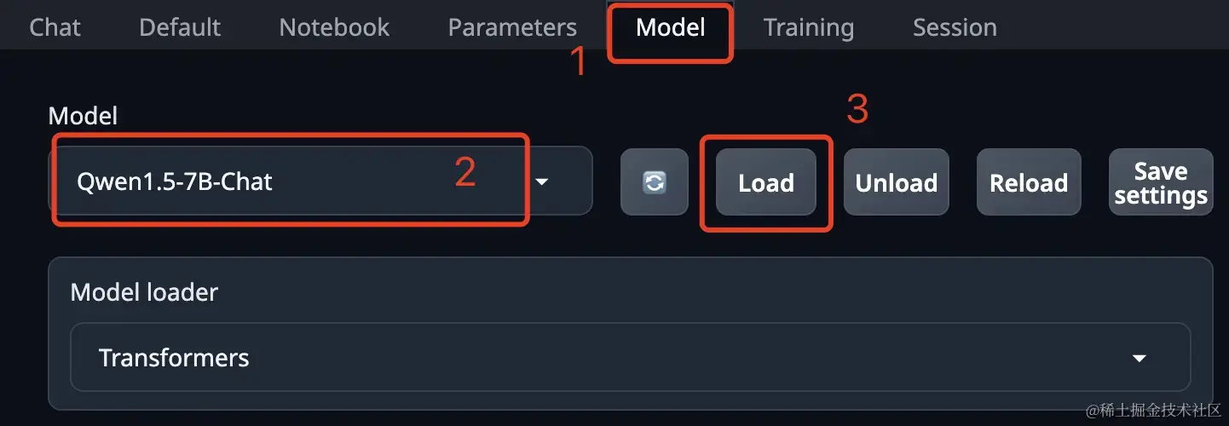The height and width of the screenshot is (426, 1229).
Task: Switch to the Training tab
Action: [x=809, y=27]
